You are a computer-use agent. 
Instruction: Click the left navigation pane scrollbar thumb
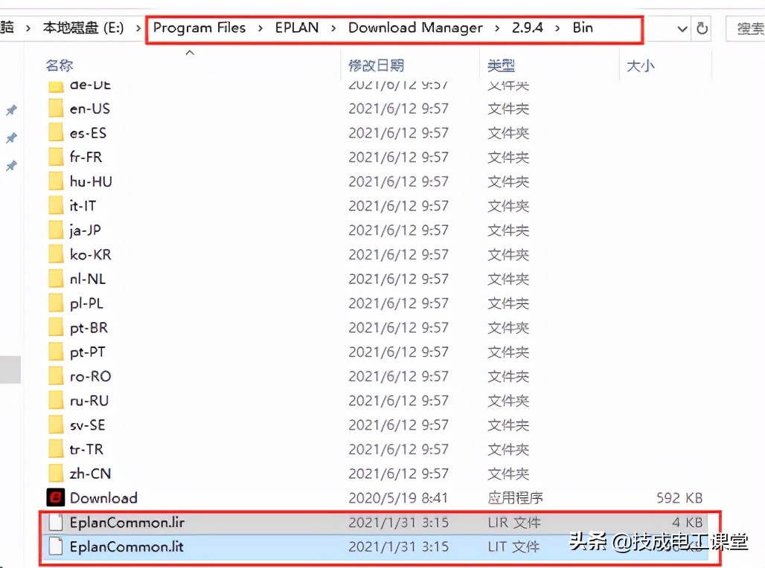click(x=10, y=369)
